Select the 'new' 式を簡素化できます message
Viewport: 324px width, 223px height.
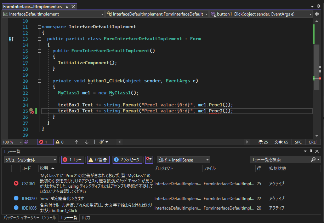coord(62,199)
